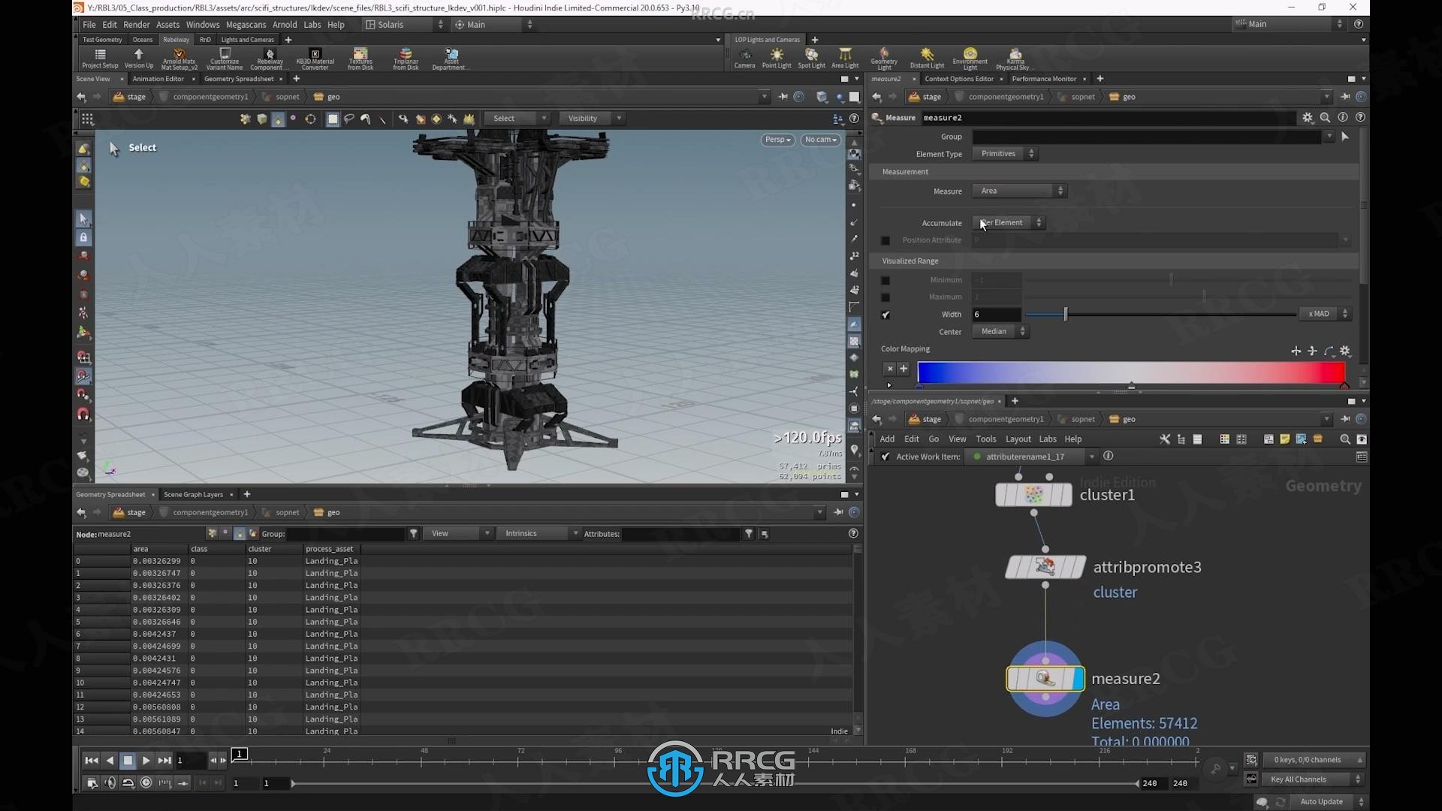Click Key All Channels button
1442x811 pixels.
click(1312, 779)
